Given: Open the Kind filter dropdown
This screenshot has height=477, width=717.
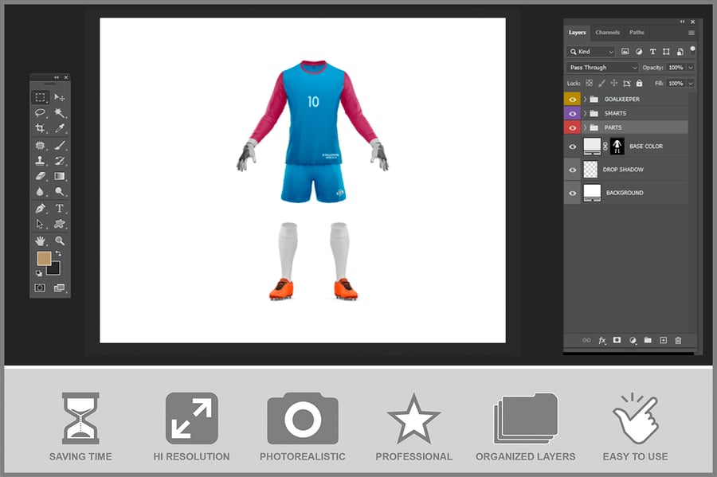Looking at the screenshot, I should coord(590,52).
